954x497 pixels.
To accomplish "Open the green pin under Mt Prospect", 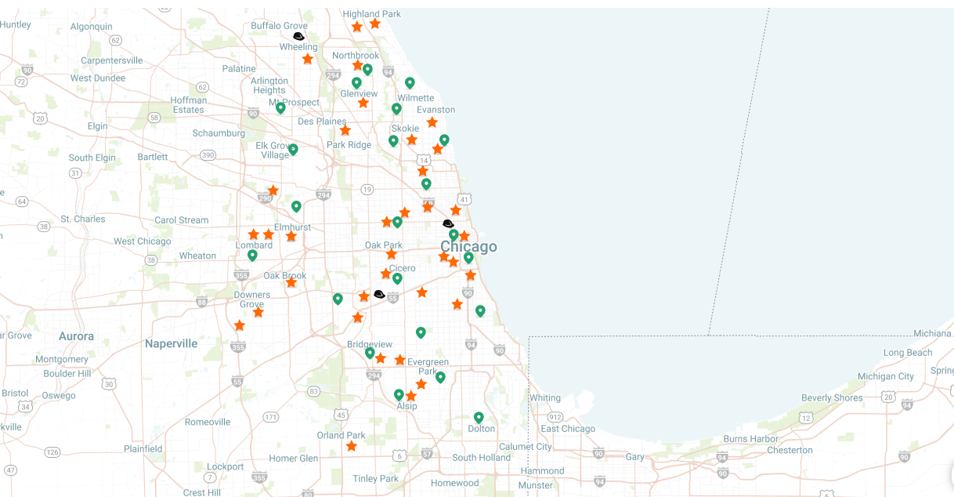I will point(280,108).
